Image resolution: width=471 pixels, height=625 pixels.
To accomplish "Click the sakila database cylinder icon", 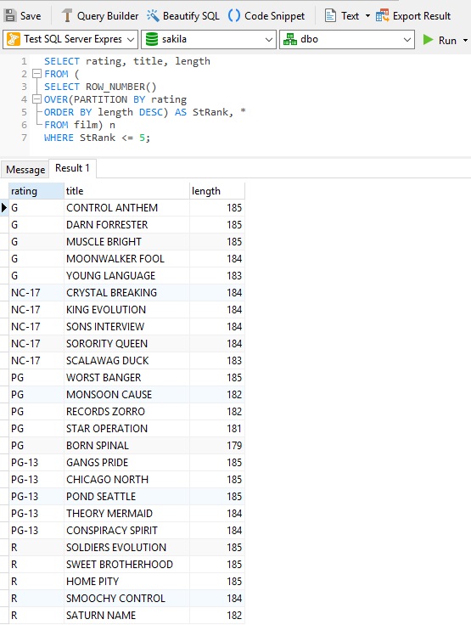I will (x=151, y=39).
